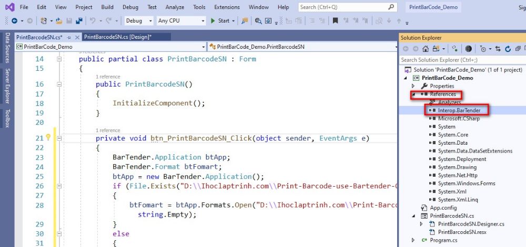Collapse btn_PrintBarcodeSN_Click method outline
Image resolution: width=526 pixels, height=247 pixels.
coord(59,138)
